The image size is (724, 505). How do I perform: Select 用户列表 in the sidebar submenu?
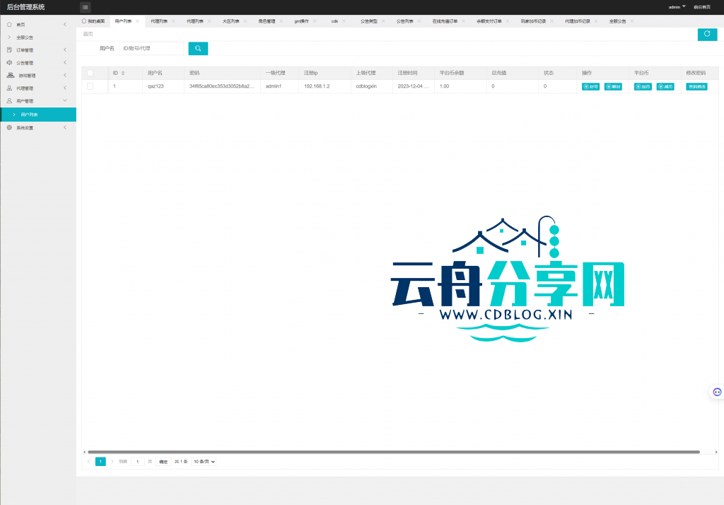click(38, 115)
